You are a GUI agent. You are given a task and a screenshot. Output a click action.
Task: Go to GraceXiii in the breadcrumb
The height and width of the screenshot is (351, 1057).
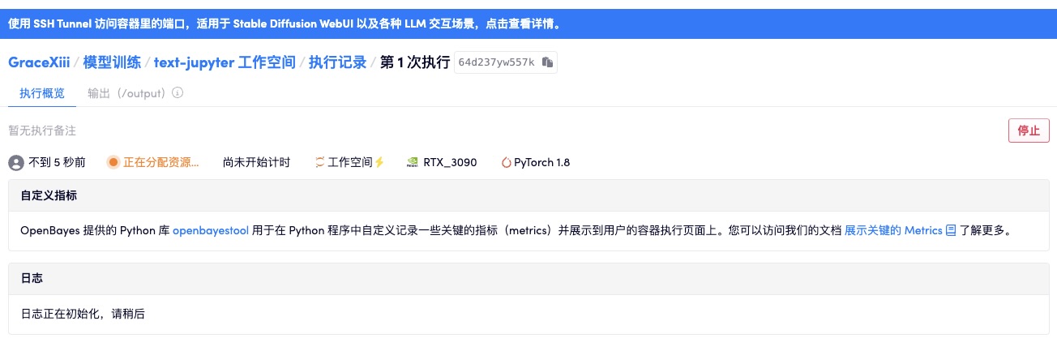click(x=41, y=62)
